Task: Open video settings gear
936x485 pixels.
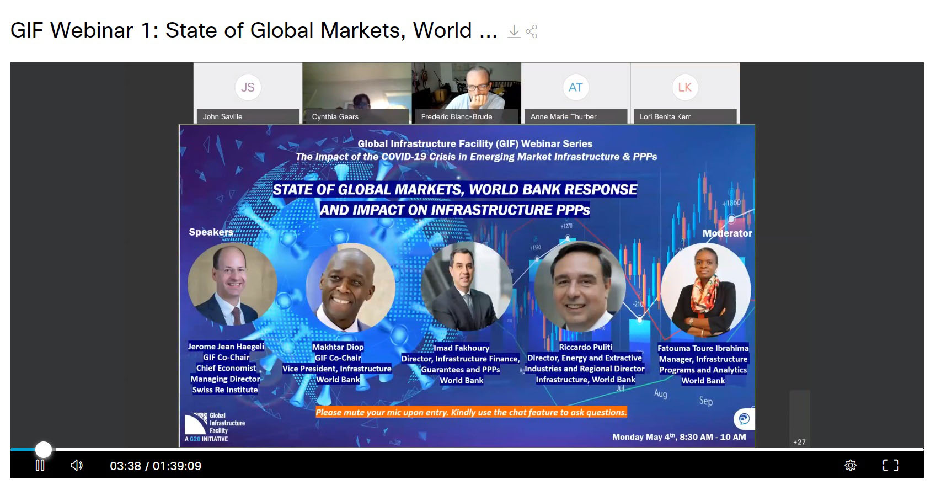Action: pyautogui.click(x=851, y=465)
